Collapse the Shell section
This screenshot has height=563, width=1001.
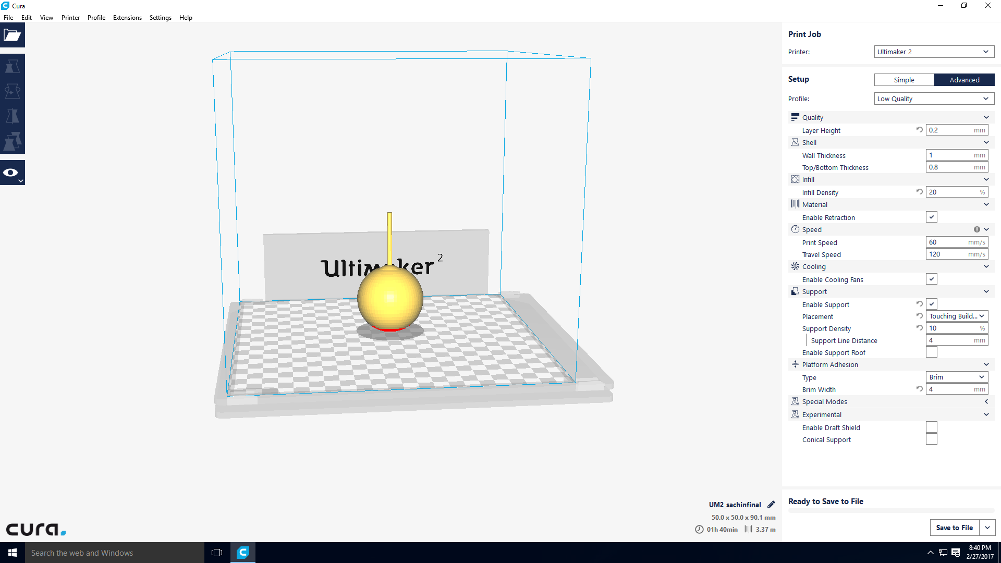tap(986, 142)
